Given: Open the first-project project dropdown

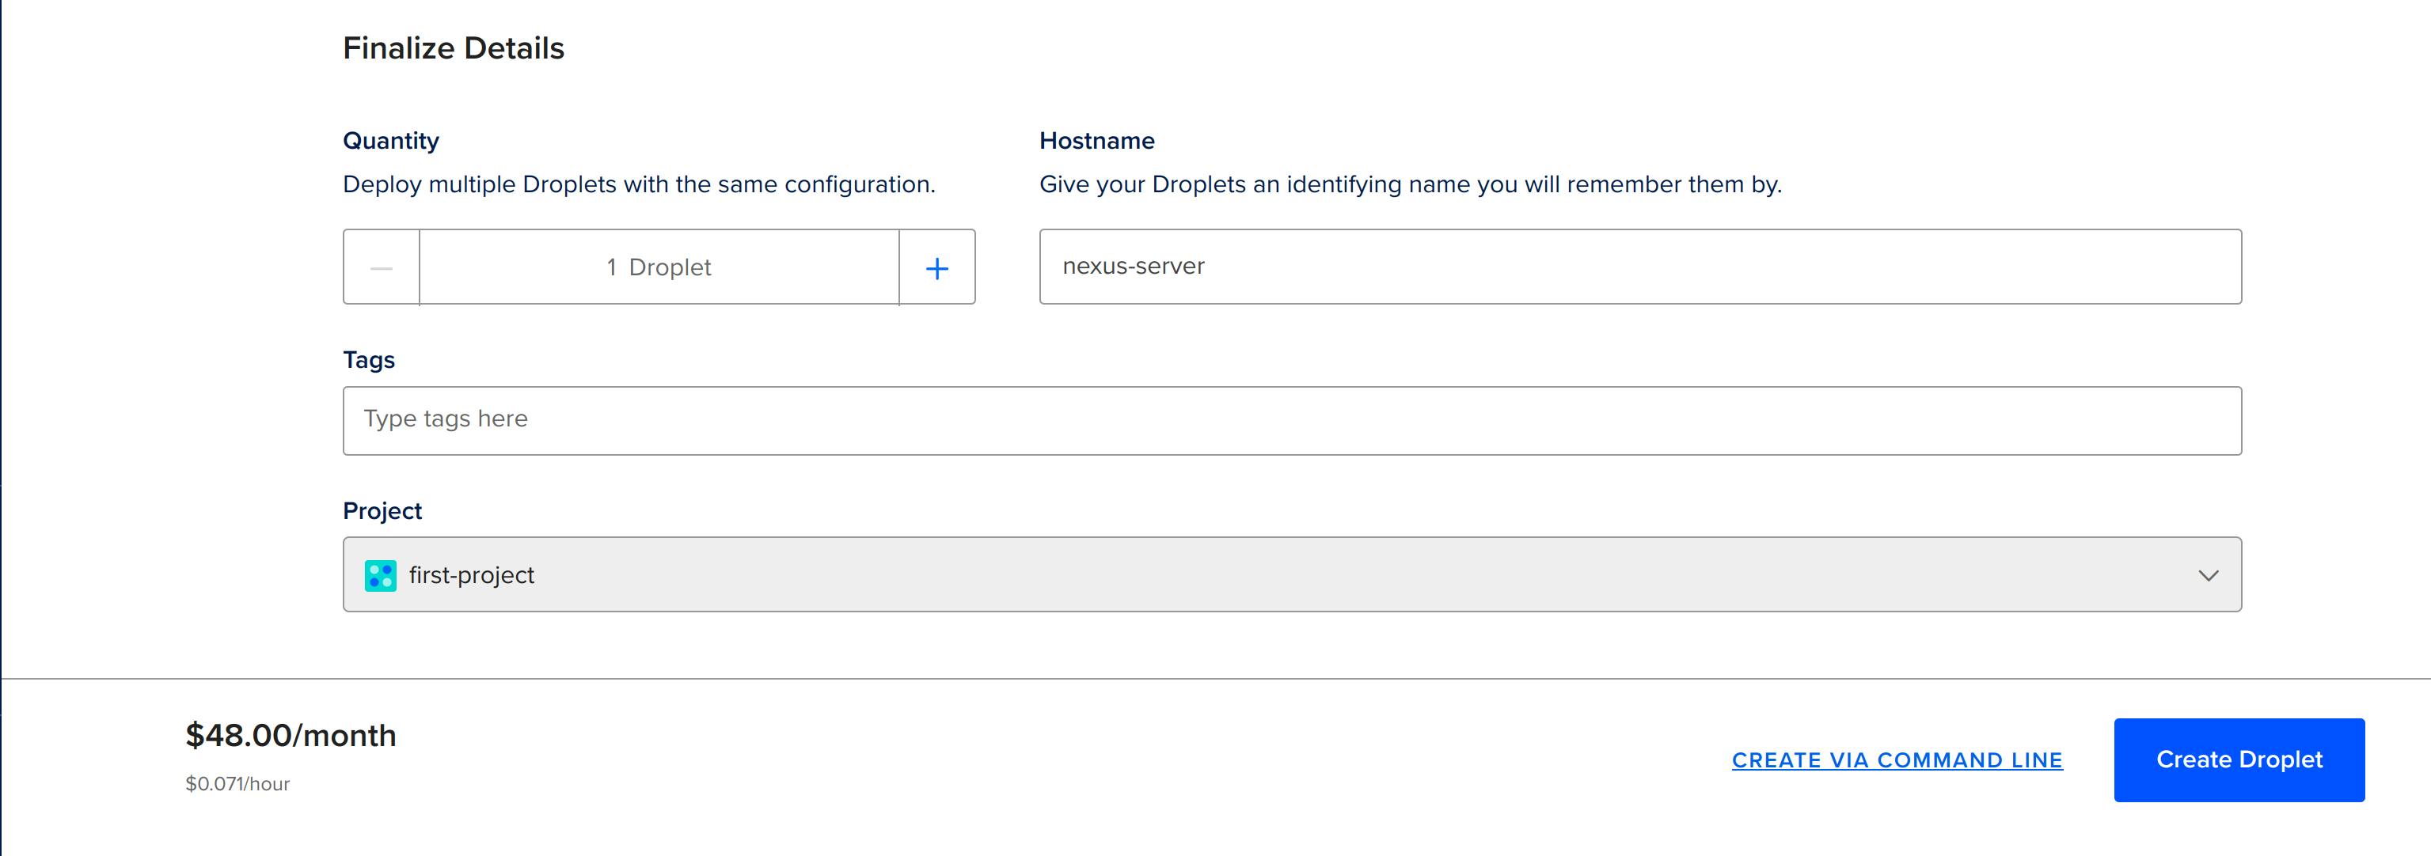Looking at the screenshot, I should [1292, 574].
